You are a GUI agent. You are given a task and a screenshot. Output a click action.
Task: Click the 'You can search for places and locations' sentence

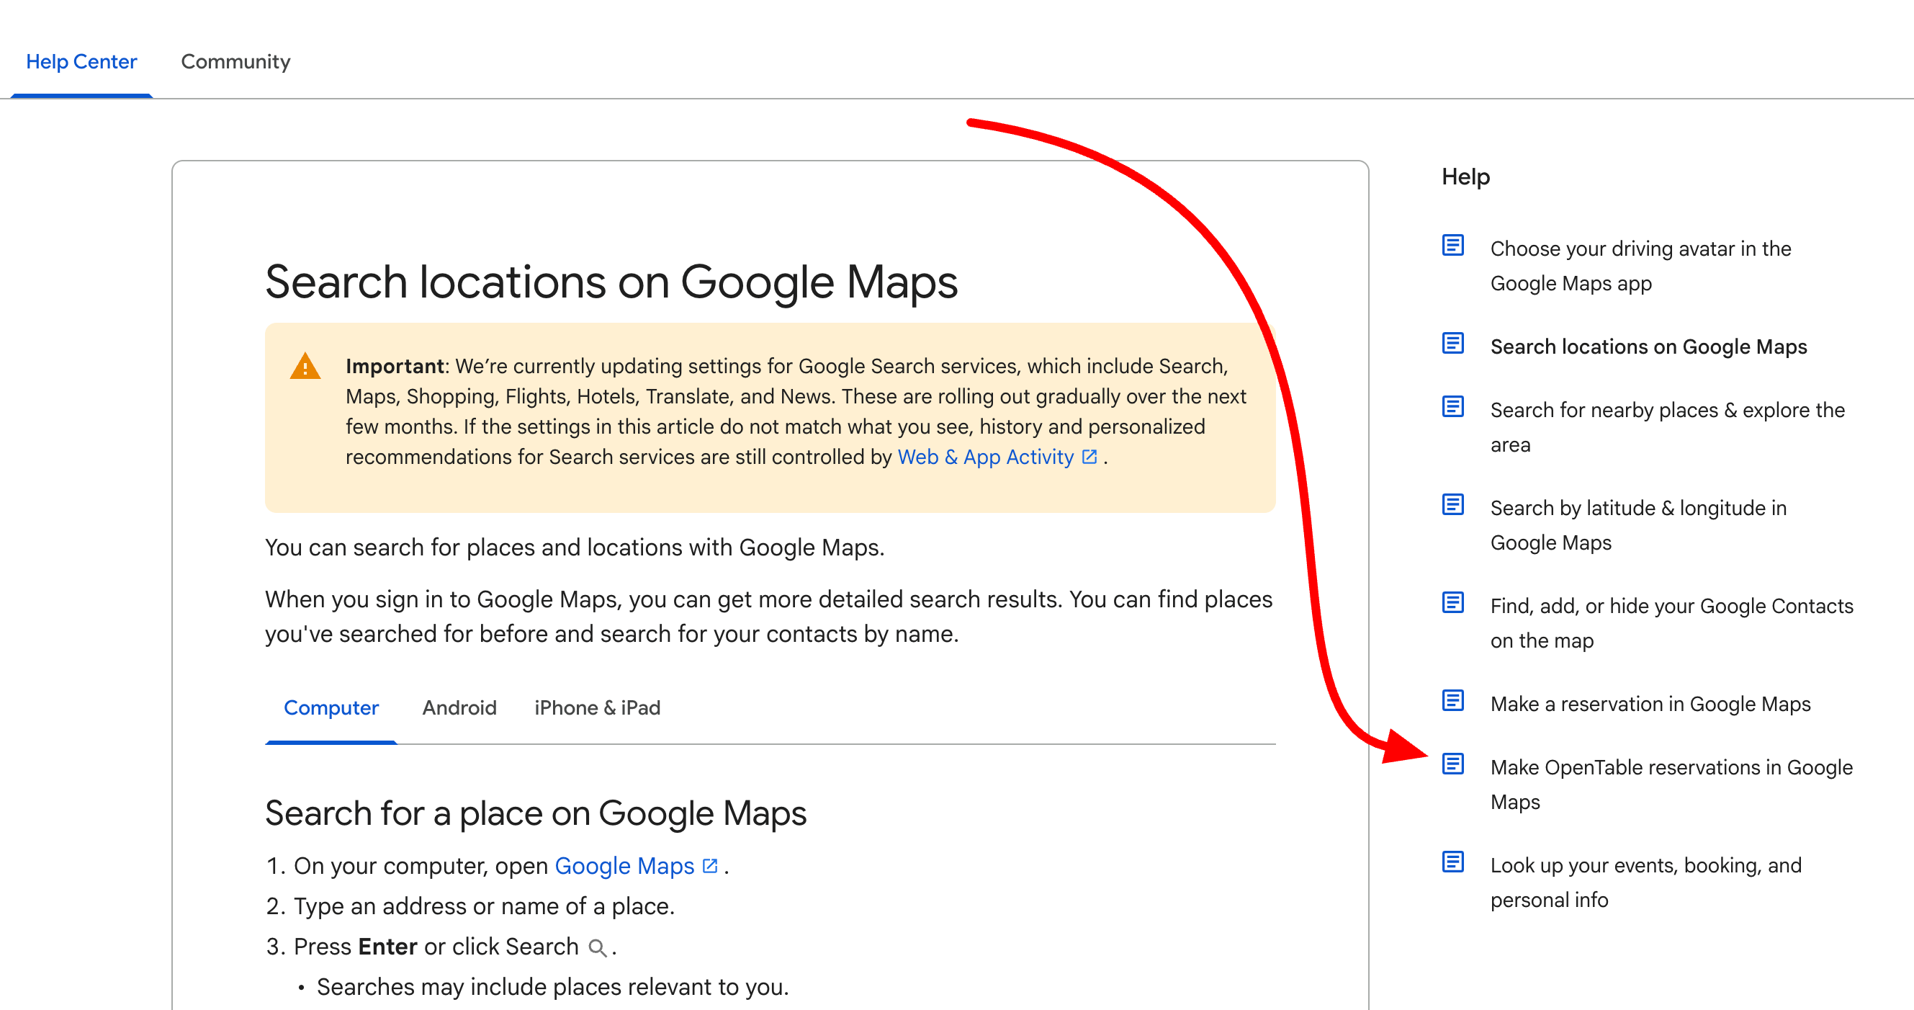575,548
